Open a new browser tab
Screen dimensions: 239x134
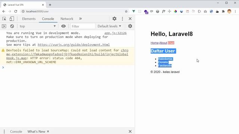pyautogui.click(x=50, y=5)
